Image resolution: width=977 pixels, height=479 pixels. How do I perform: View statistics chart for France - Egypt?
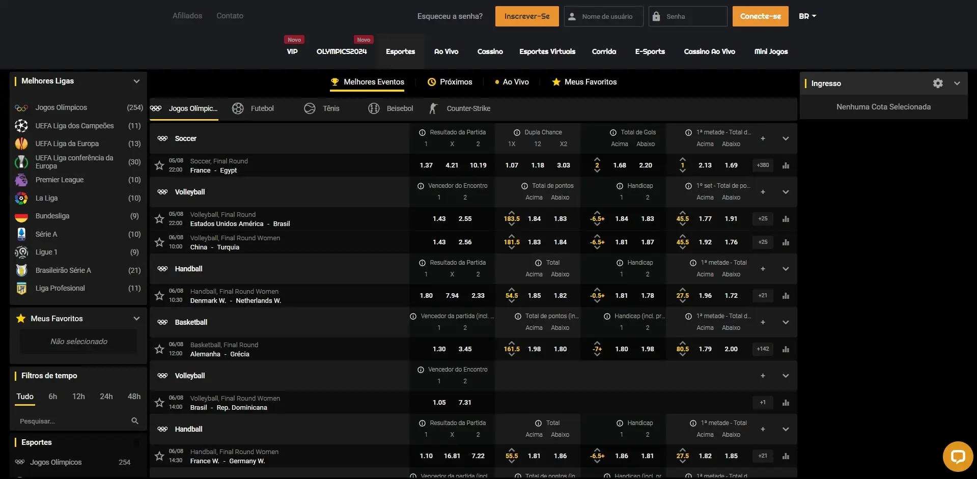click(786, 165)
